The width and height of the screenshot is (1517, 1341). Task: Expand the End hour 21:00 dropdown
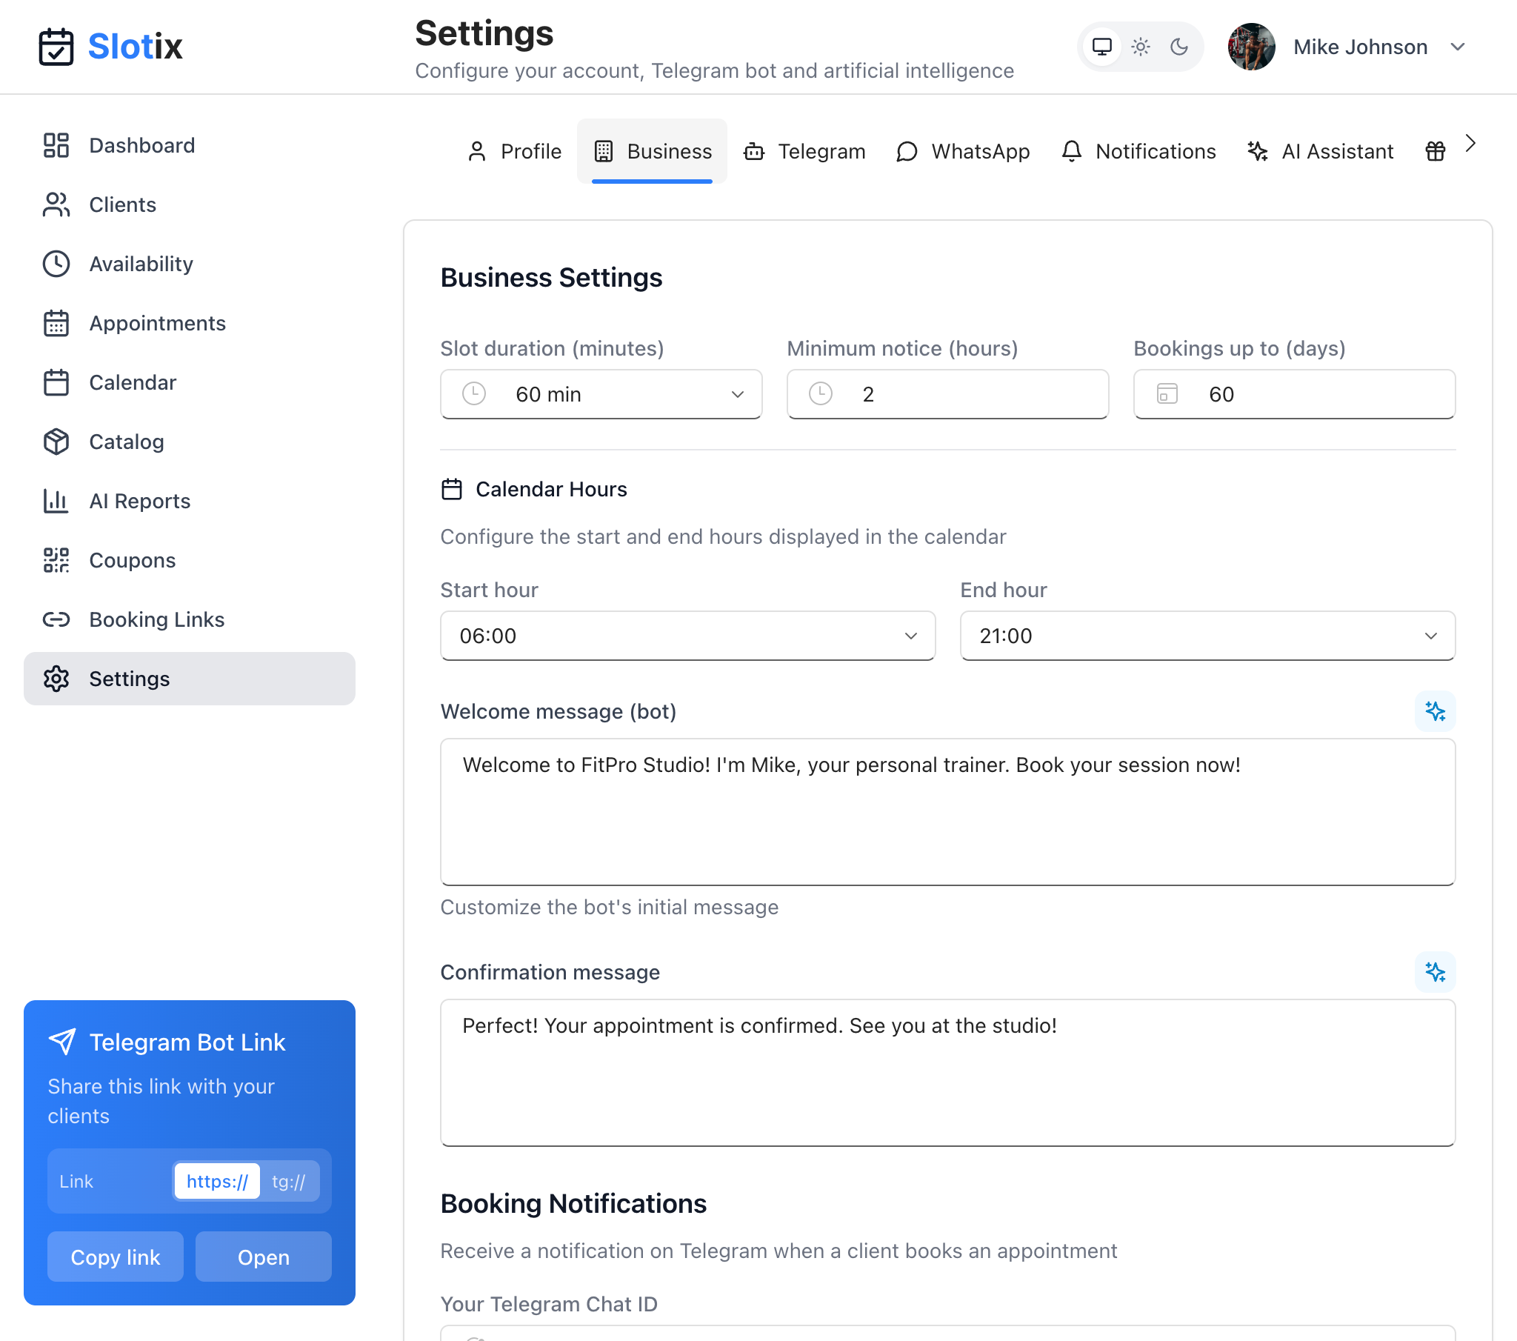[x=1207, y=636]
